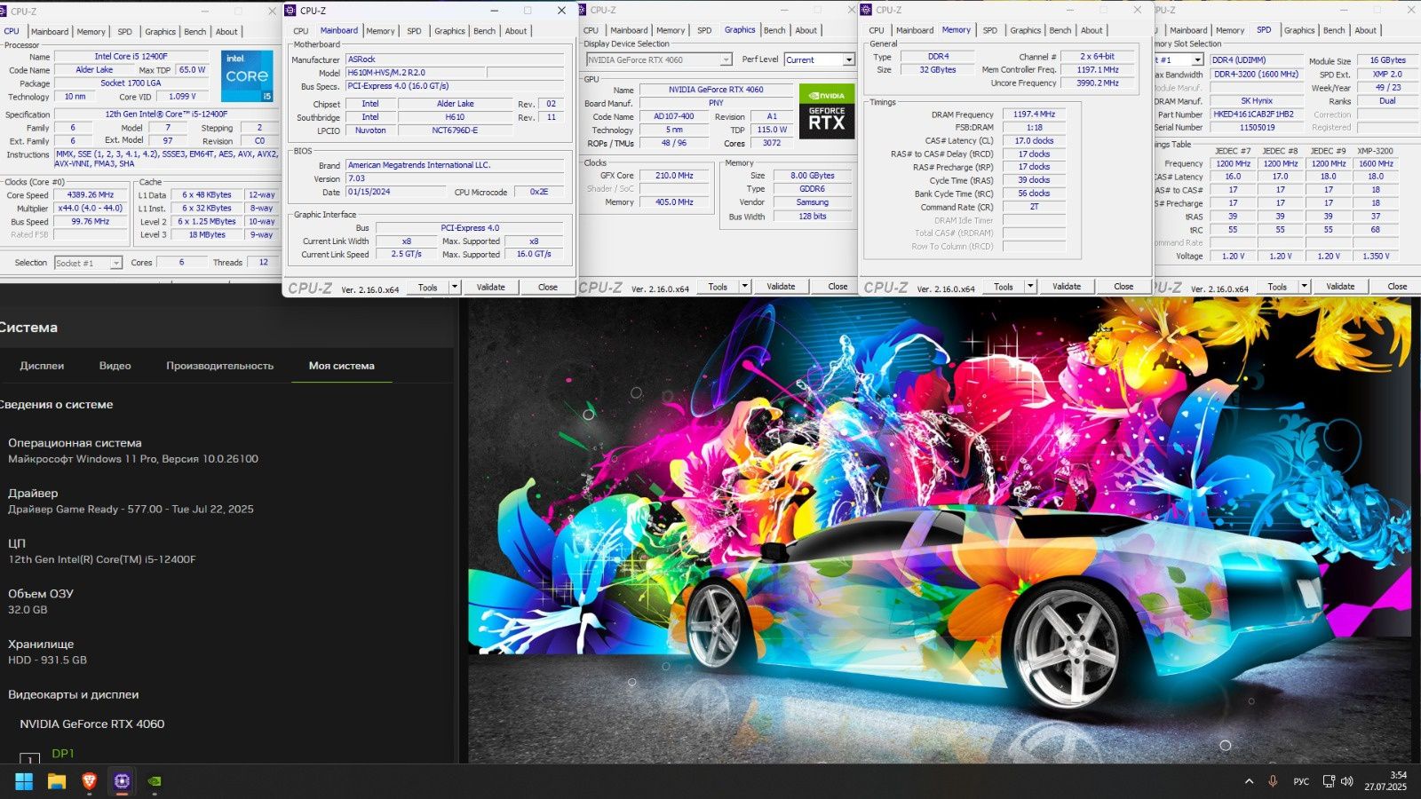Select the Моя система tab

(x=341, y=366)
